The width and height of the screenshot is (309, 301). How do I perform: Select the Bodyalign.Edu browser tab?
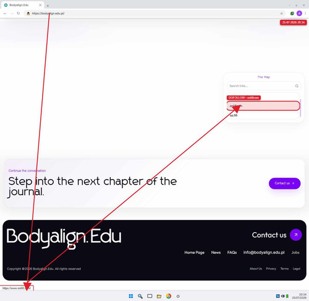point(23,5)
